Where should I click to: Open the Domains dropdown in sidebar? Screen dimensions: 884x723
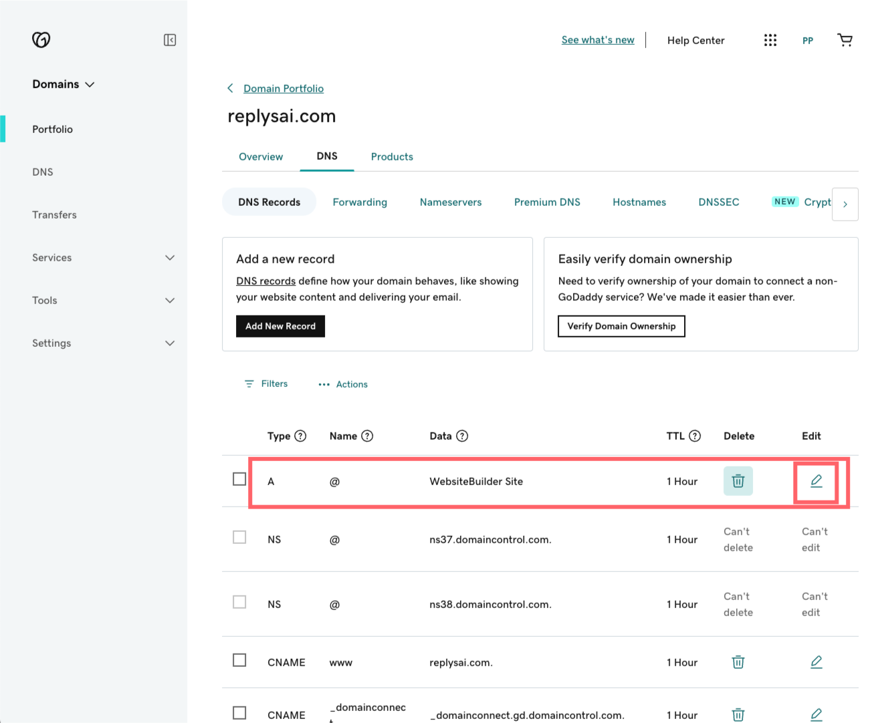(64, 84)
